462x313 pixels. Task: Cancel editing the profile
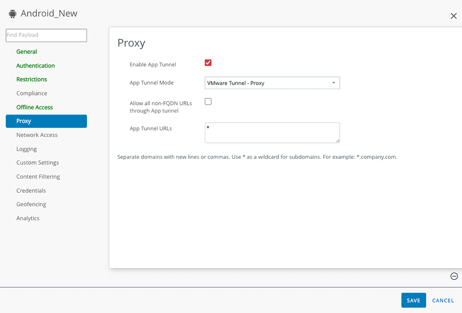(x=443, y=300)
